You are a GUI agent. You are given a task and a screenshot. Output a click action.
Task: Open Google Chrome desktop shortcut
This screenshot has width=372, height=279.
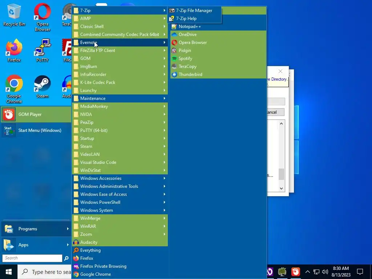tap(14, 89)
